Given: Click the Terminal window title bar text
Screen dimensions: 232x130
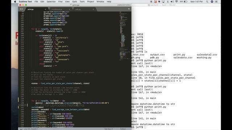Looking at the screenshot, I should click(x=163, y=5).
